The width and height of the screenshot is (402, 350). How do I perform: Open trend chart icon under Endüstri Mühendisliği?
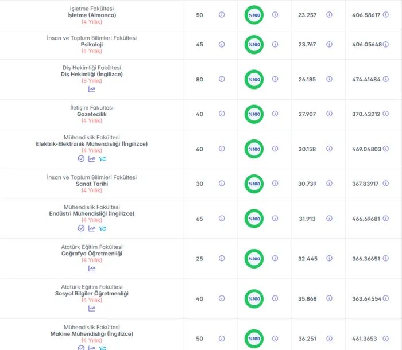tap(91, 228)
